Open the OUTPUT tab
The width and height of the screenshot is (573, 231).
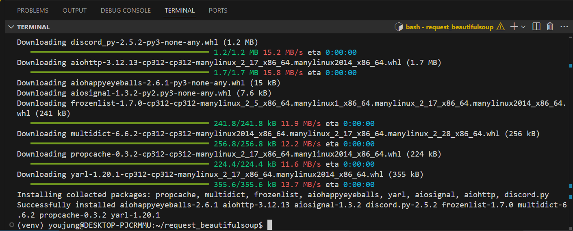(x=74, y=11)
